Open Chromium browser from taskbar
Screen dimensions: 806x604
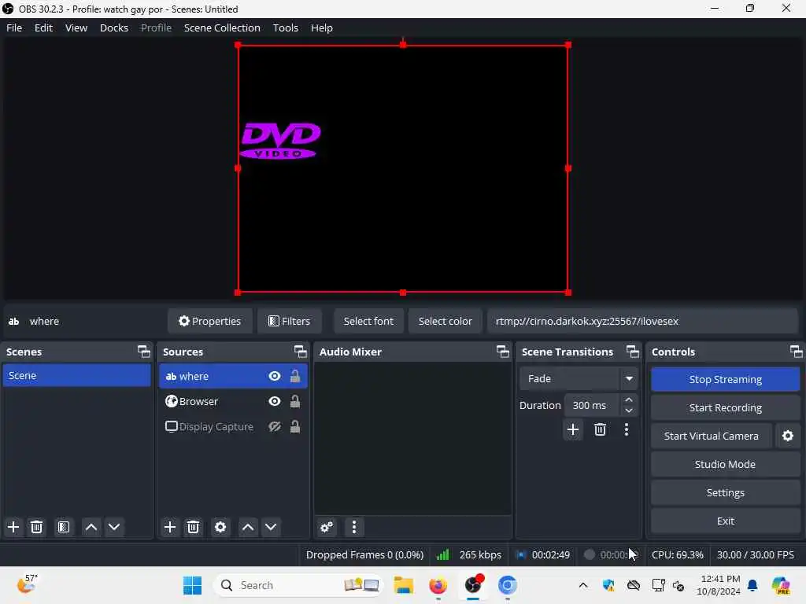507,585
